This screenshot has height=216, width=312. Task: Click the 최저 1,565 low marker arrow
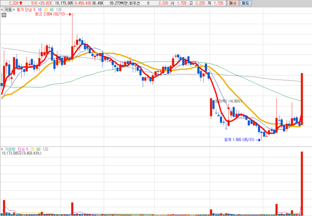tap(258, 140)
